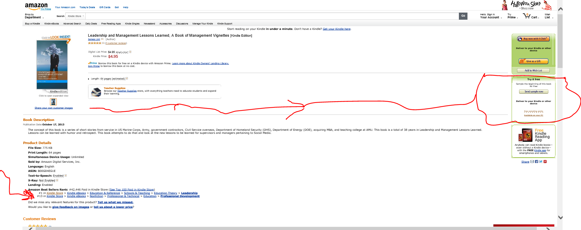Click How sampling works link
The width and height of the screenshot is (581, 230).
[x=533, y=111]
